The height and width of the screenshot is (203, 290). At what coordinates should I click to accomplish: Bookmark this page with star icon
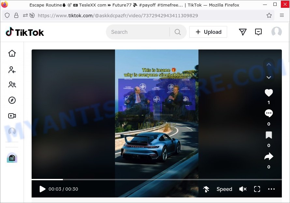(x=269, y=15)
